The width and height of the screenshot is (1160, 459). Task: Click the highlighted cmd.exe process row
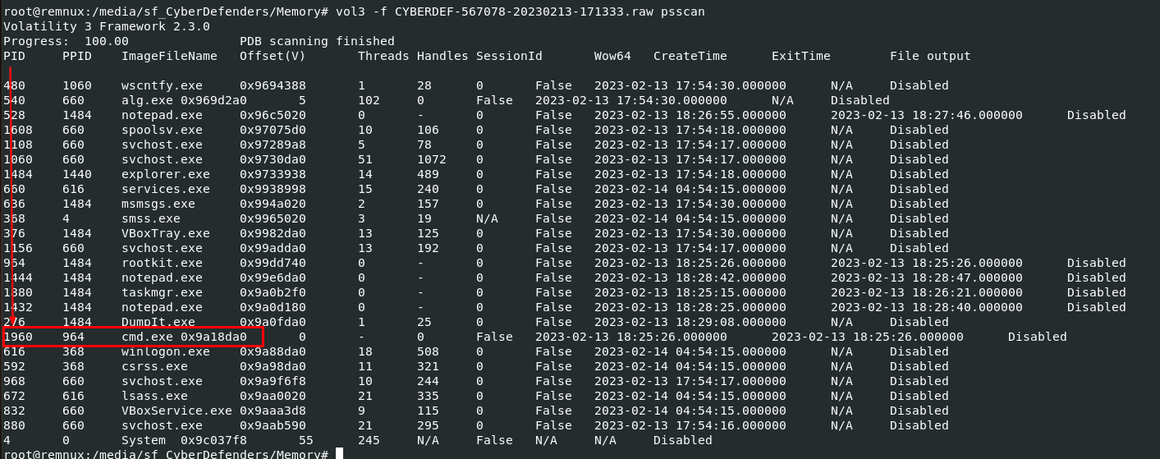click(x=131, y=337)
